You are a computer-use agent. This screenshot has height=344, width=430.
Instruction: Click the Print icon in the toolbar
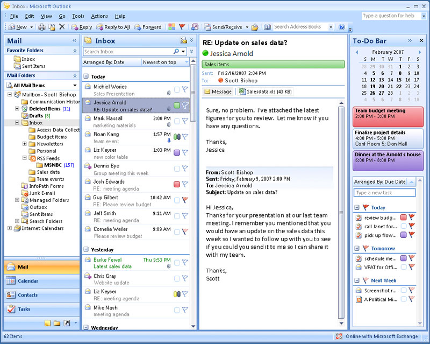coord(41,27)
